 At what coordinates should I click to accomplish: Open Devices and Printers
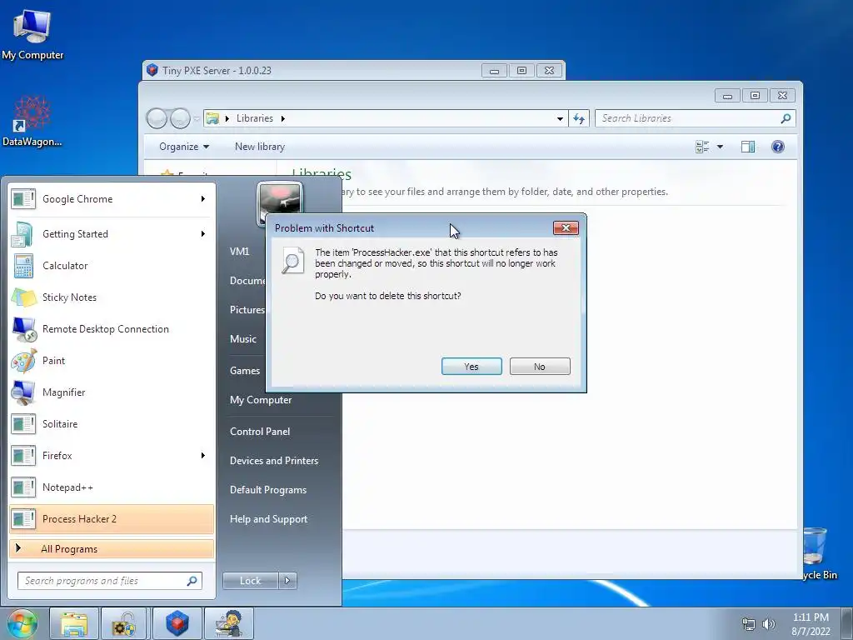273,461
